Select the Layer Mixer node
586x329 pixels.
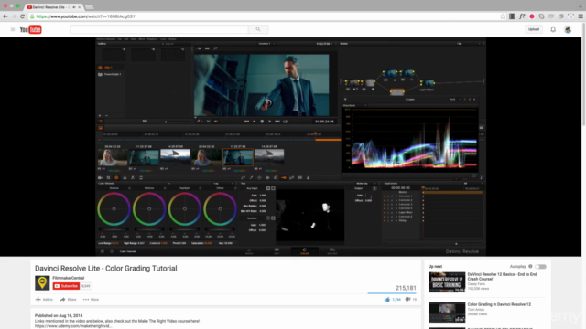pyautogui.click(x=428, y=82)
